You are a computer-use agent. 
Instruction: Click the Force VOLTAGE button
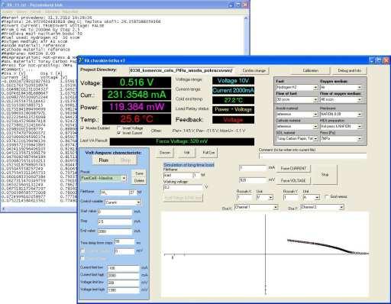click(293, 180)
